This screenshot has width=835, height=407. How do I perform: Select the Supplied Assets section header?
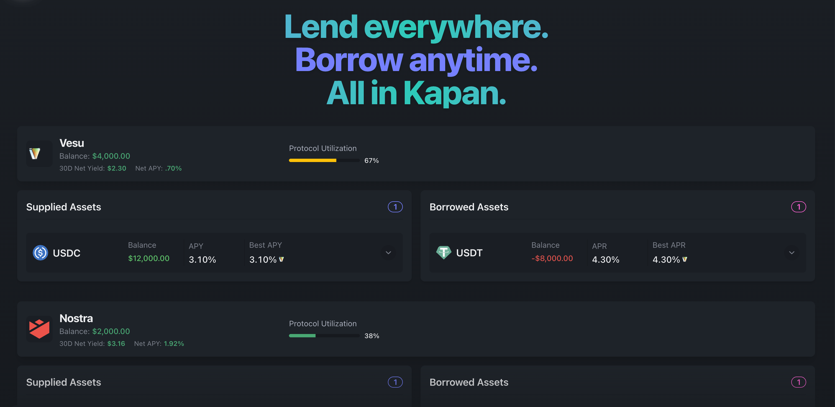(63, 207)
